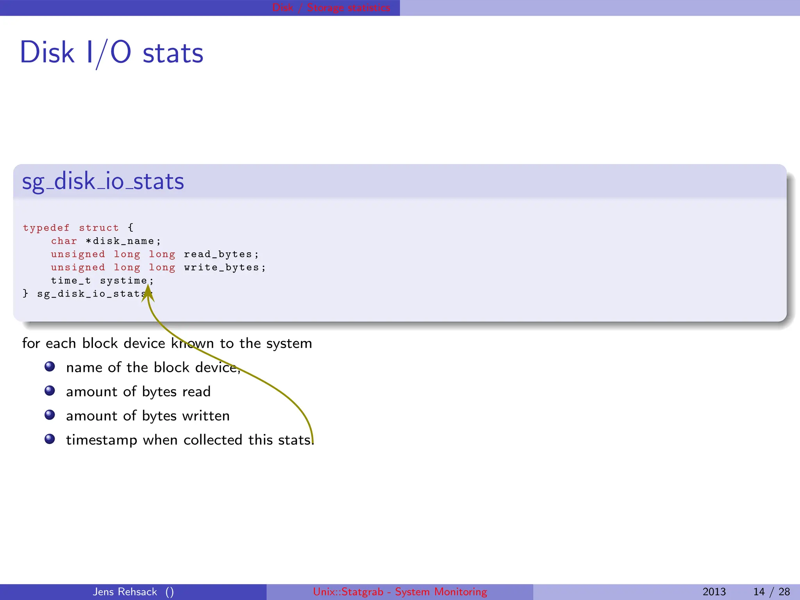Viewport: 800px width, 600px height.
Task: Click the 'Disk I/O stats' slide title
Action: [x=112, y=53]
